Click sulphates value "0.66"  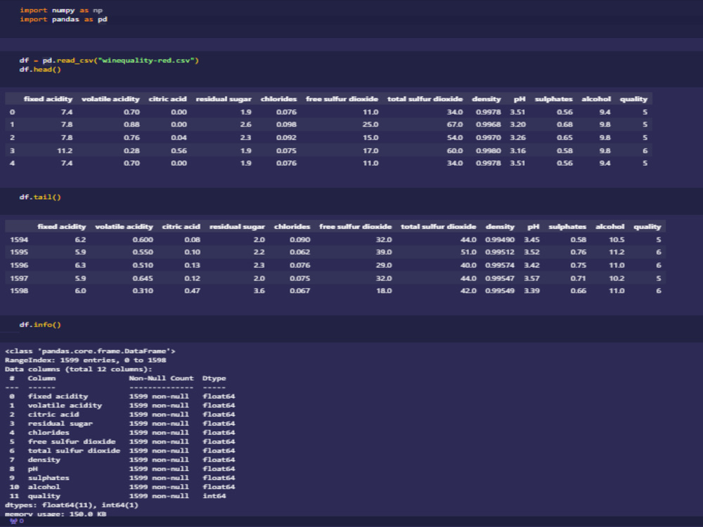[579, 291]
